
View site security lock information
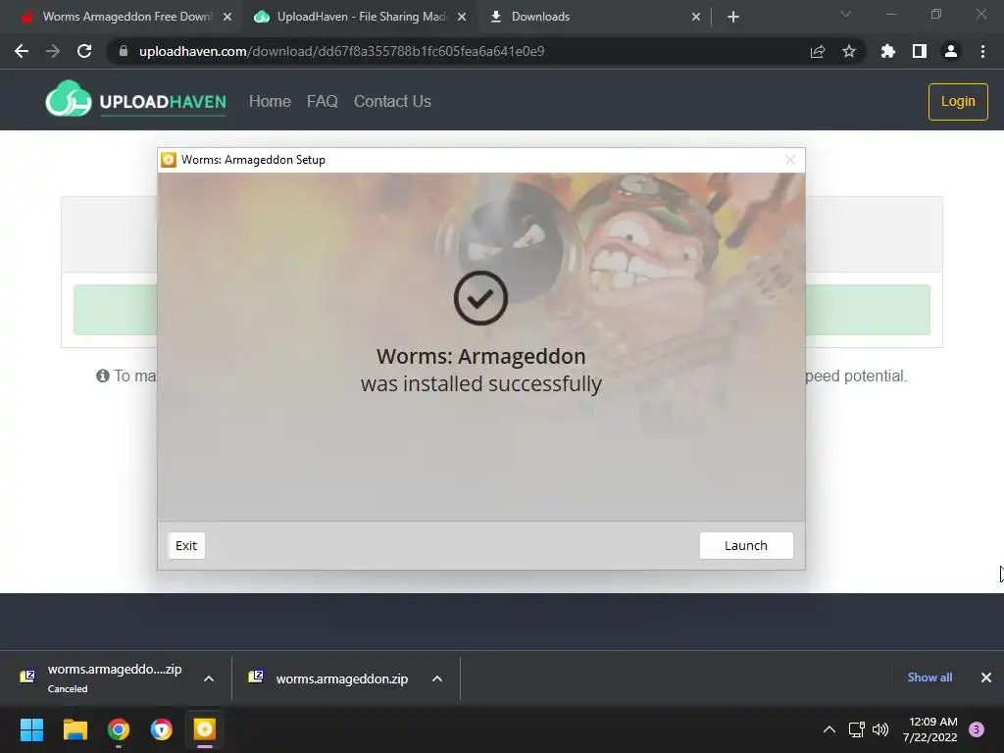(x=124, y=51)
